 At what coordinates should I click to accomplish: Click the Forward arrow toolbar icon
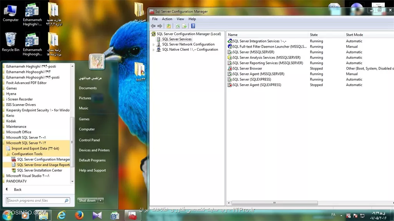(160, 26)
